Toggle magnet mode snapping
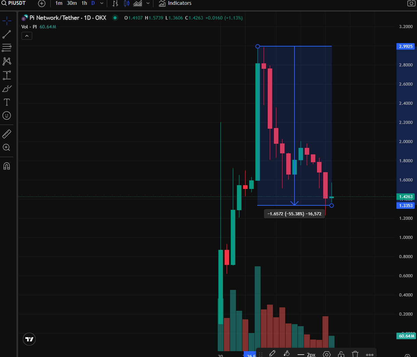Viewport: 417px width, 357px height. click(x=7, y=166)
